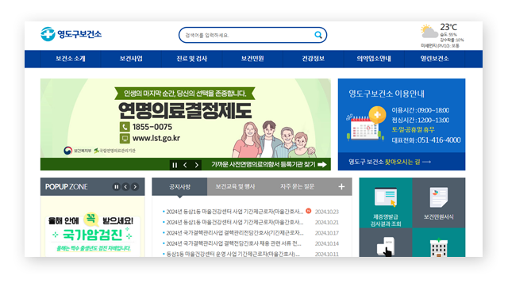Show previous main banner slide
Image resolution: width=508 pixels, height=287 pixels.
click(x=185, y=165)
